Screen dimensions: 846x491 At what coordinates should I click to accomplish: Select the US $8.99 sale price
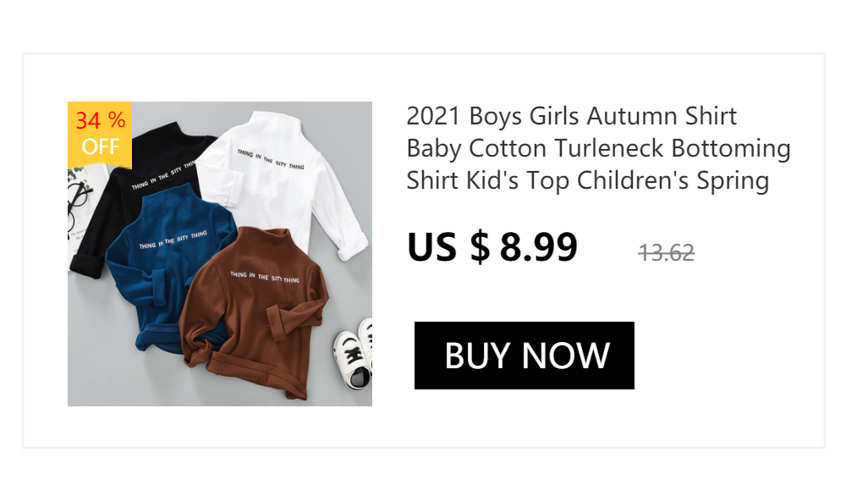pyautogui.click(x=492, y=247)
